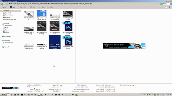This screenshot has height=96, width=172.
Task: Expand arrow after PHOTOSHOP_COMPENDIUM breadcrumb
Action: point(48,4)
